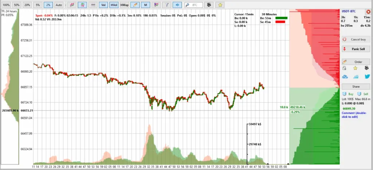Click the horizontal level line tool icon
373x170 pixels.
coord(93,5)
